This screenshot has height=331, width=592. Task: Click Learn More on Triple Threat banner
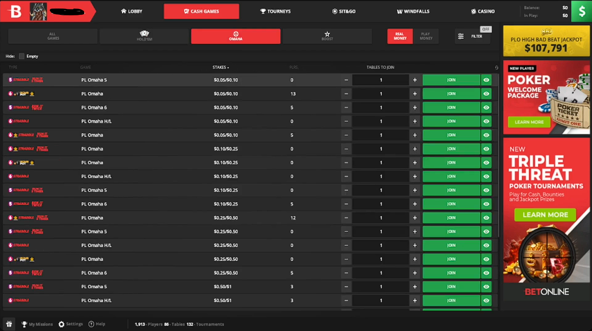coord(545,215)
